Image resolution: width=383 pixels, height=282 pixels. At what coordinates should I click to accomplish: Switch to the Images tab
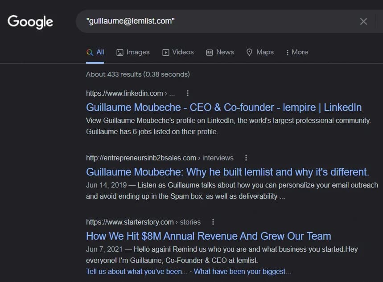[133, 52]
